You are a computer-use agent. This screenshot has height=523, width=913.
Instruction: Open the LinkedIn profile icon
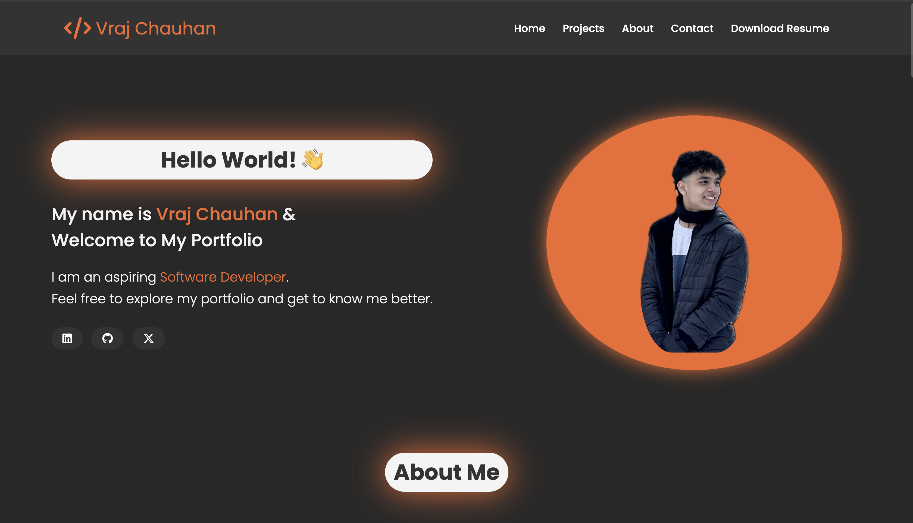click(x=67, y=338)
